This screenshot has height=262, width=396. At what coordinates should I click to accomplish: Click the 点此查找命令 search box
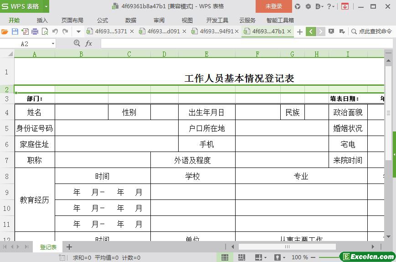372,31
